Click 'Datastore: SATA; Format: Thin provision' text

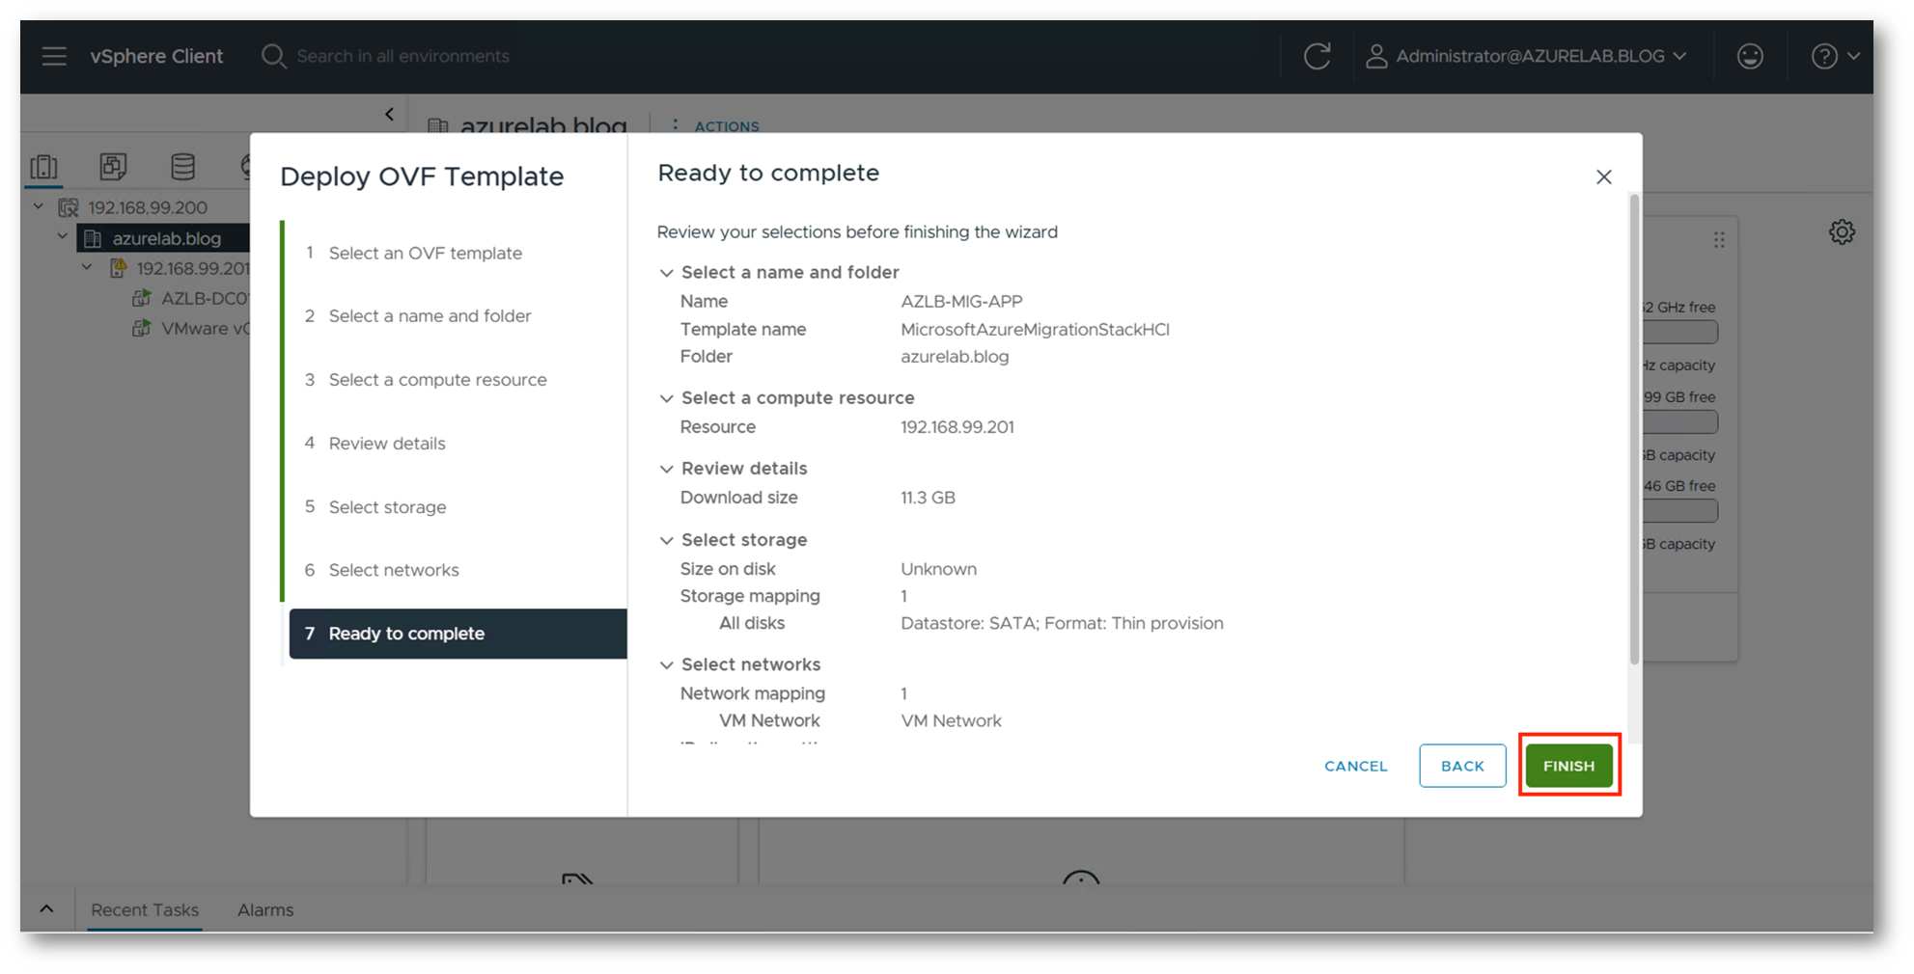[1062, 623]
